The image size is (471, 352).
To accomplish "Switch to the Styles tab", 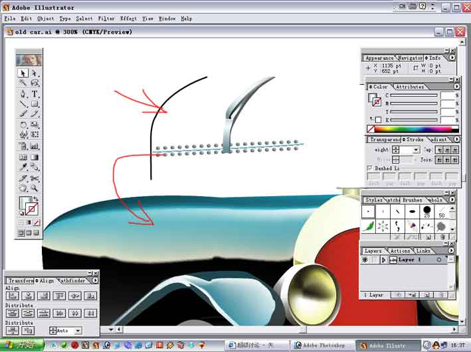I will point(373,200).
